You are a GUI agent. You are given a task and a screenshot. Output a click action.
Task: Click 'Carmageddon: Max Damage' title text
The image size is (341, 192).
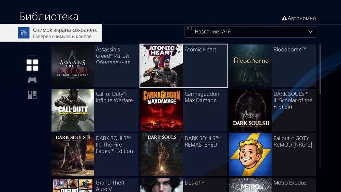click(x=203, y=97)
